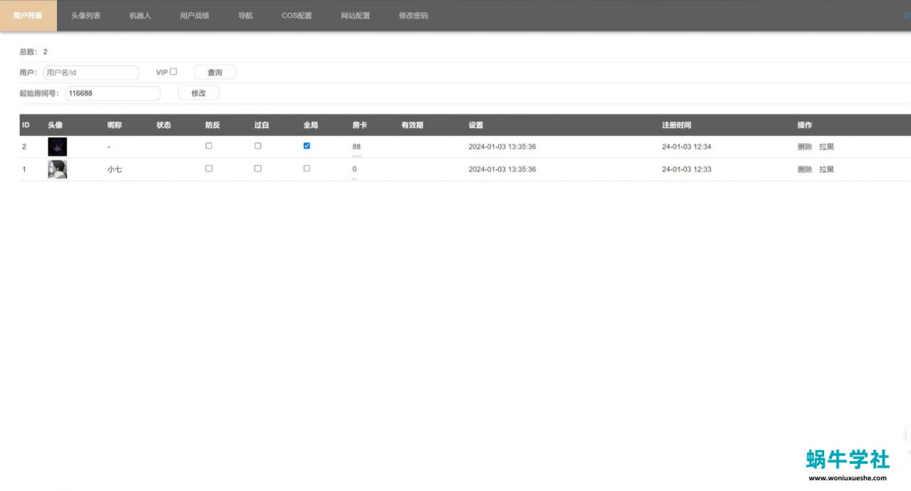Switch to the 机器人 tab
This screenshot has height=491, width=911.
click(x=140, y=16)
